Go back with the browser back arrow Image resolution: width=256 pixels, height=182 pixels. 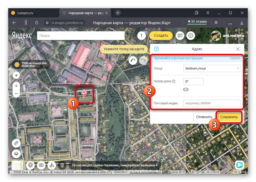pyautogui.click(x=14, y=23)
